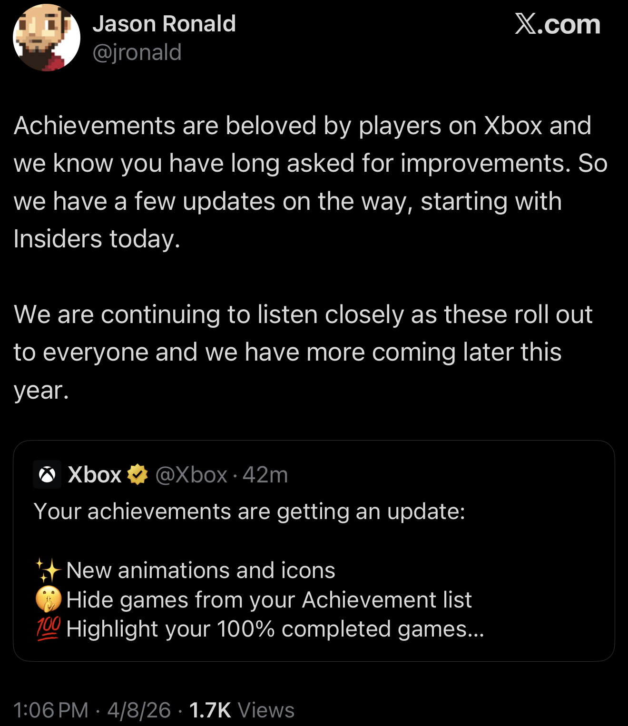Click the shushing face emoji
The height and width of the screenshot is (726, 628).
point(49,599)
